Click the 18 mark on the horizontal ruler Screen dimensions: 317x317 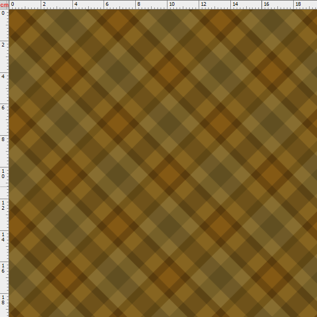(x=298, y=4)
